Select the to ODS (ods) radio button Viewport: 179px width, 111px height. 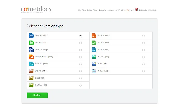point(143,43)
